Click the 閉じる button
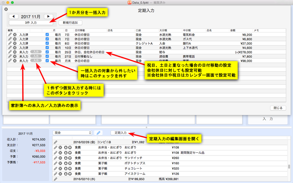 coord(277,108)
